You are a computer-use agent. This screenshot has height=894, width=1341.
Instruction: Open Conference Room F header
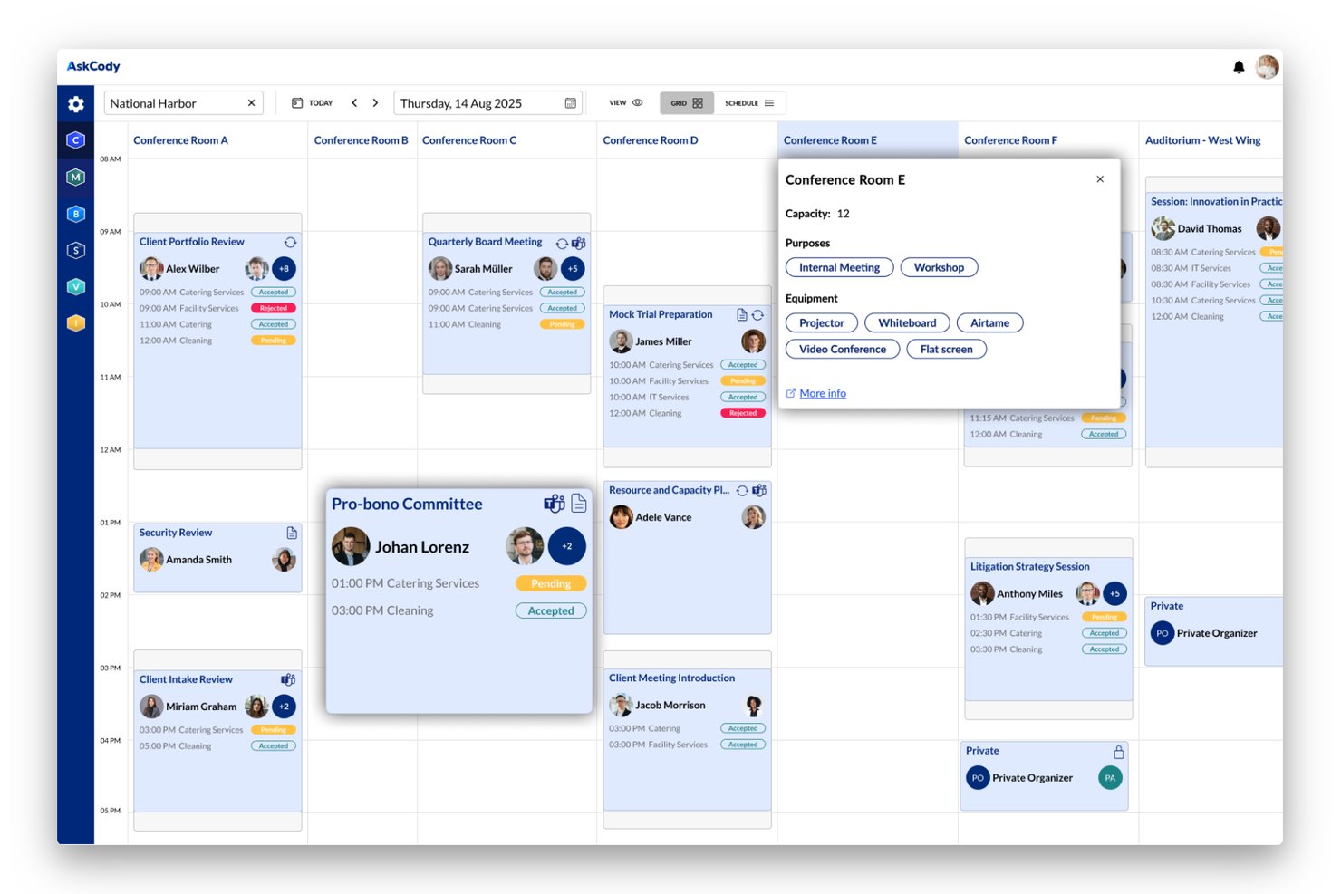click(1010, 140)
